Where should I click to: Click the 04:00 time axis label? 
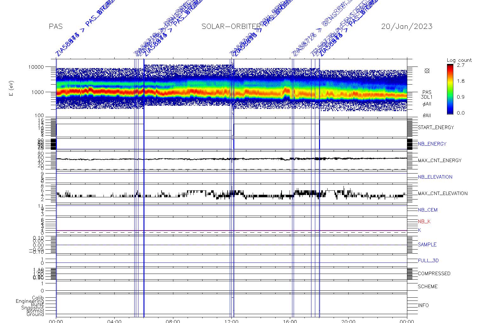click(x=114, y=321)
